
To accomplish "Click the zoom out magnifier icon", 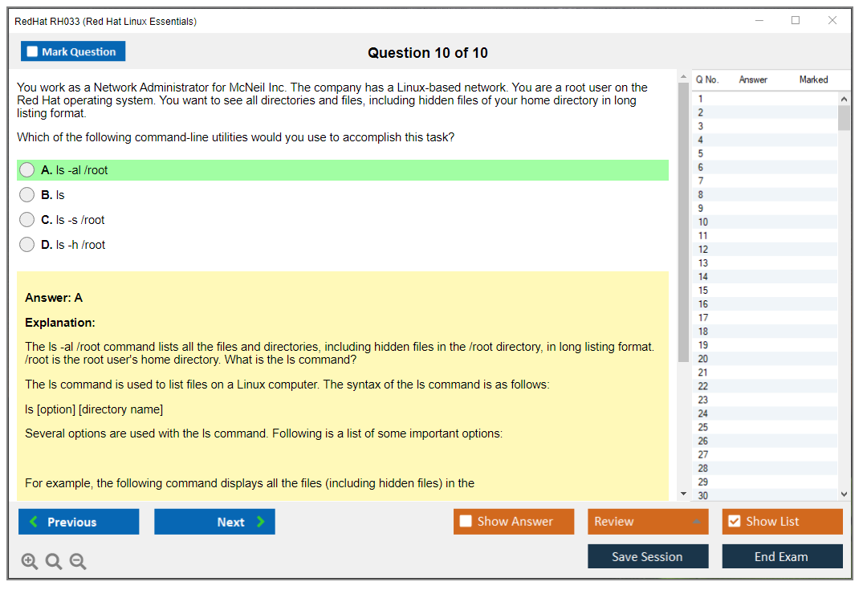I will tap(78, 562).
